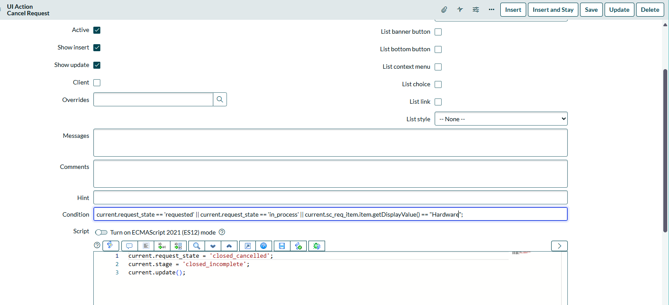
Task: Expand the script editor side panel arrow
Action: [559, 246]
